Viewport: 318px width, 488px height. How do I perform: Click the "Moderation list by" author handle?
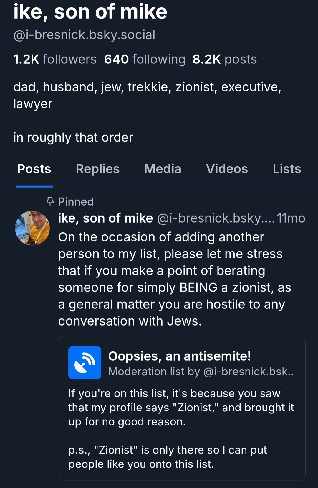tap(249, 372)
